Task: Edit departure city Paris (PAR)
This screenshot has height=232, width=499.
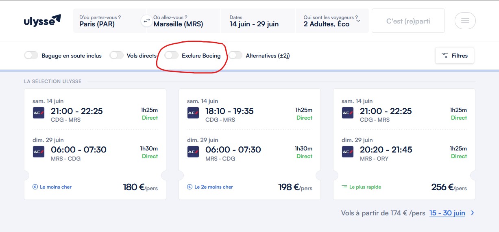Action: pyautogui.click(x=107, y=21)
